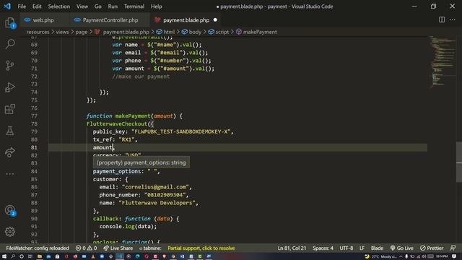Expand the page breadcrumb

click(82, 32)
